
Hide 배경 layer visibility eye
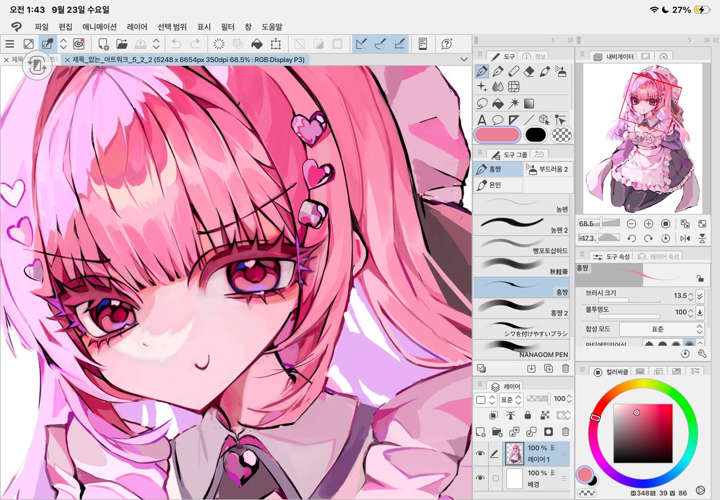pos(480,478)
